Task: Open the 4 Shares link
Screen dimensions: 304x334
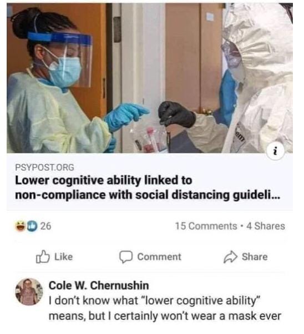Action: tap(266, 226)
